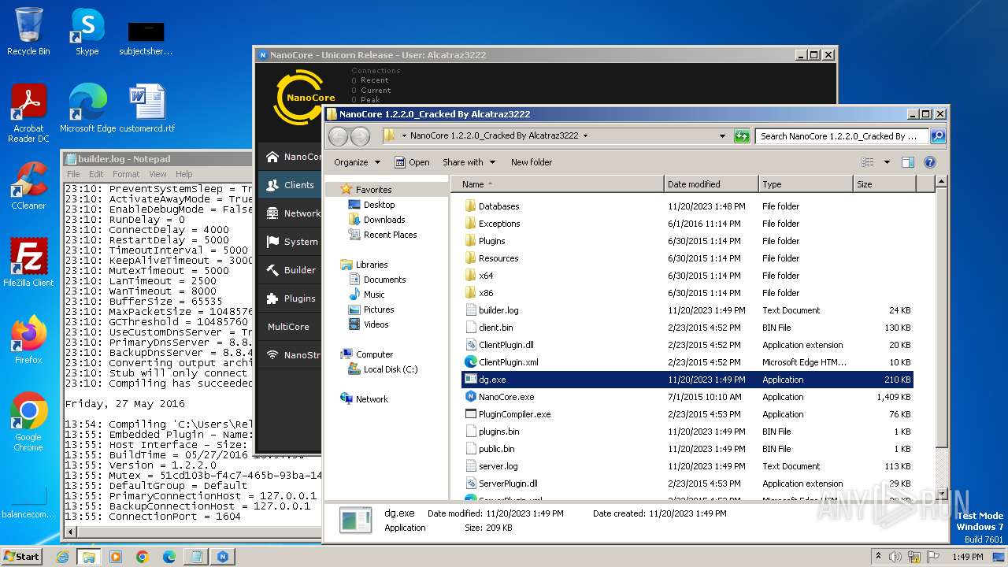
Task: Go back in Explorer navigation
Action: coord(338,136)
